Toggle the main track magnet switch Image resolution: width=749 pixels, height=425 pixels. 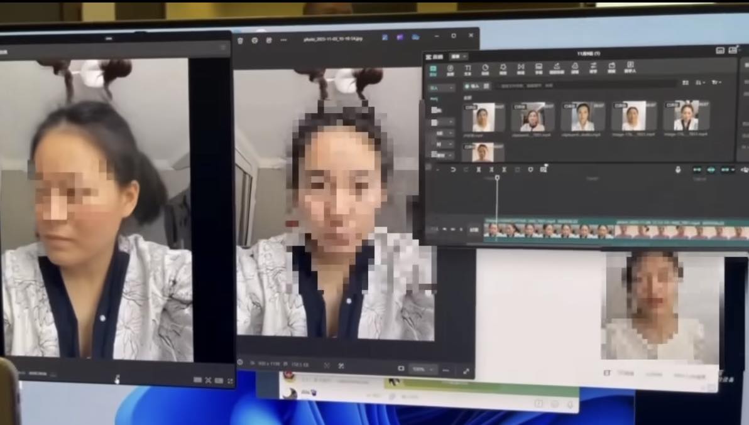coord(697,169)
